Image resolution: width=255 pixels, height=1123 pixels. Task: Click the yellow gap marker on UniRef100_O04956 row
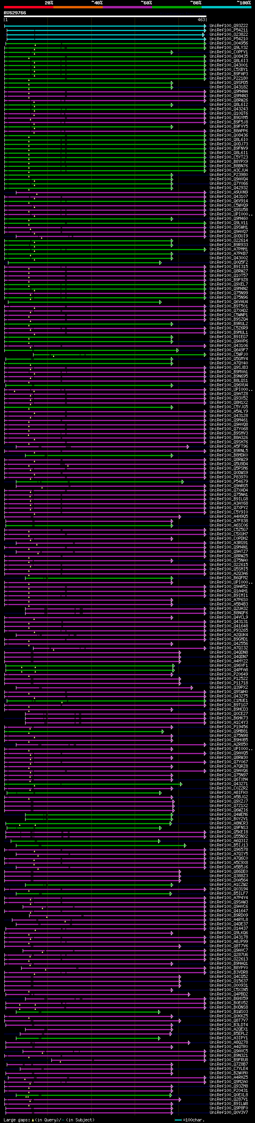[35, 45]
